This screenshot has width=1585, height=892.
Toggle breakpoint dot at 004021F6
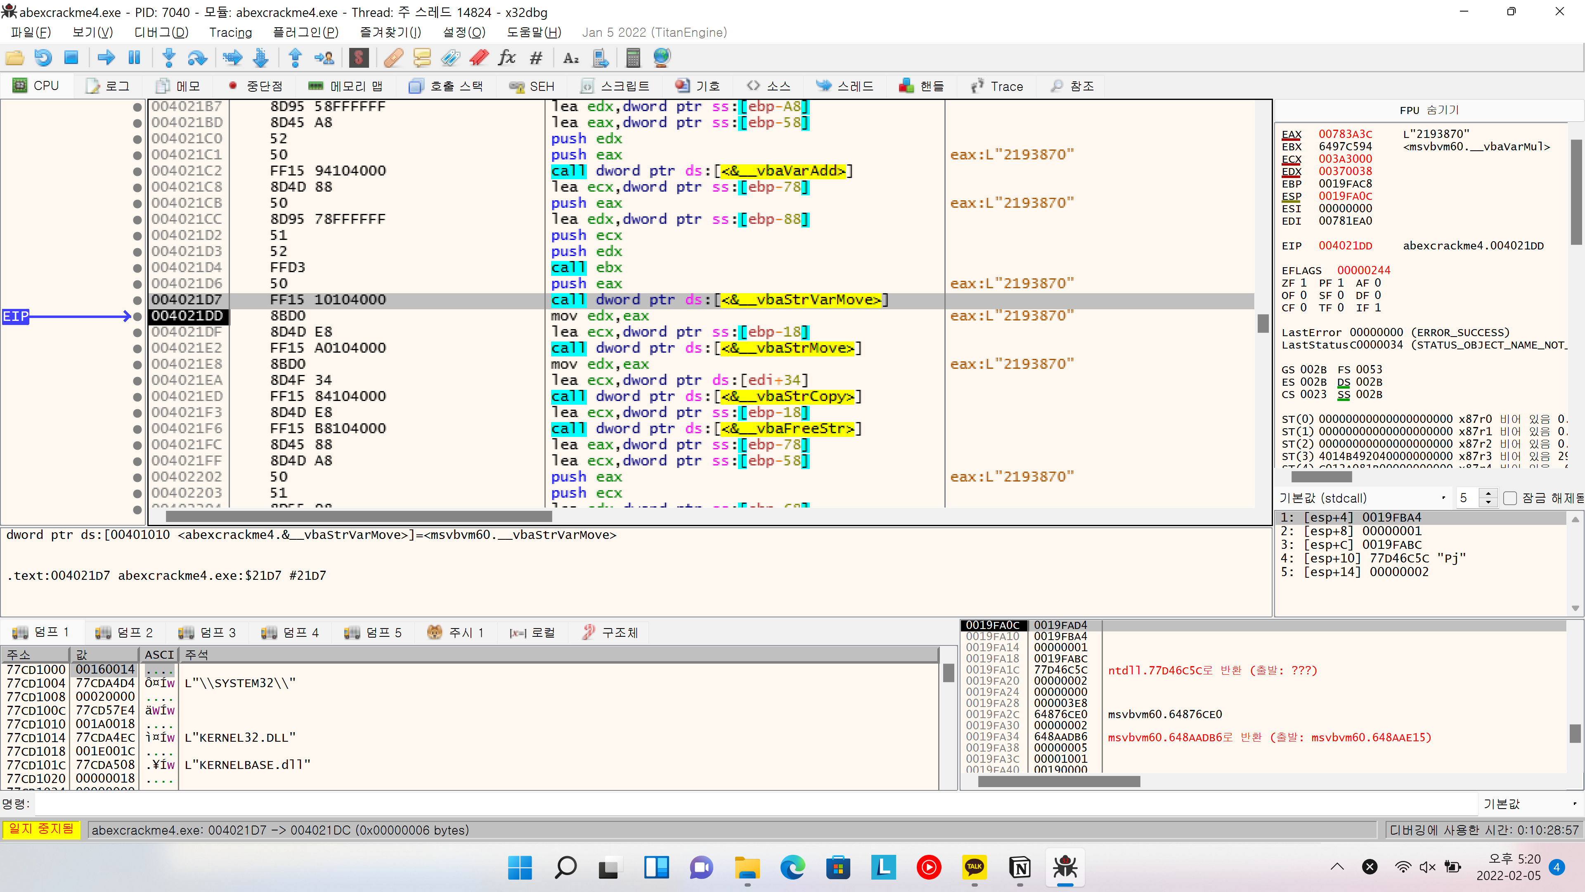[137, 429]
